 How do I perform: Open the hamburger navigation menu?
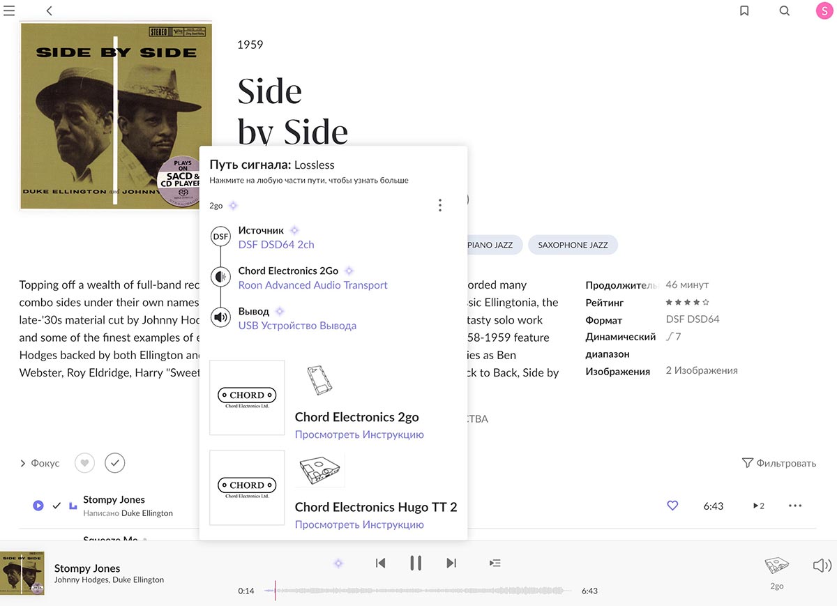[9, 10]
